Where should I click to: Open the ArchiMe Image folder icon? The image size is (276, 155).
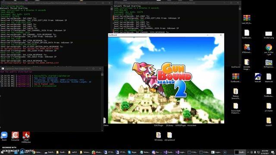tap(247, 64)
